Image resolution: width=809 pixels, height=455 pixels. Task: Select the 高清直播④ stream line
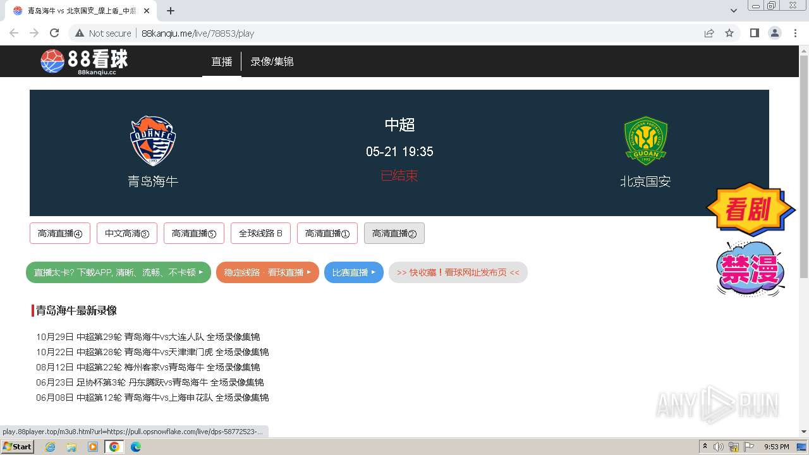(x=60, y=233)
